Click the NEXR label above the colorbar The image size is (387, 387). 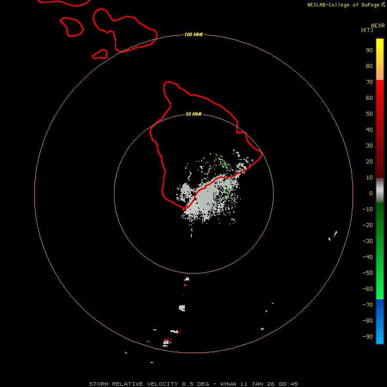378,26
